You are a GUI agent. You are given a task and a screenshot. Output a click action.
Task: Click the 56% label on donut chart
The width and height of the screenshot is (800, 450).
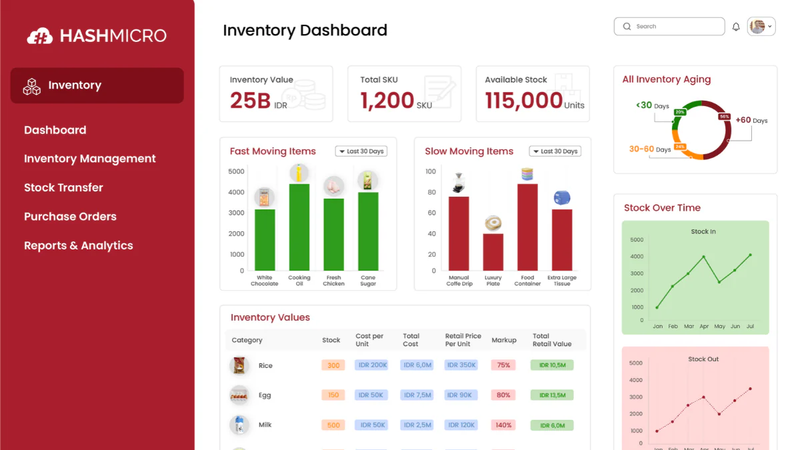point(725,117)
